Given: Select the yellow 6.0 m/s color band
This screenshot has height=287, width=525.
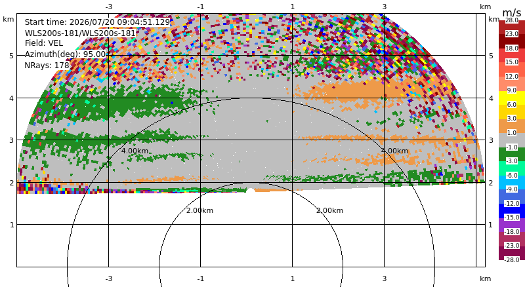Looking at the screenshot, I should [x=512, y=98].
